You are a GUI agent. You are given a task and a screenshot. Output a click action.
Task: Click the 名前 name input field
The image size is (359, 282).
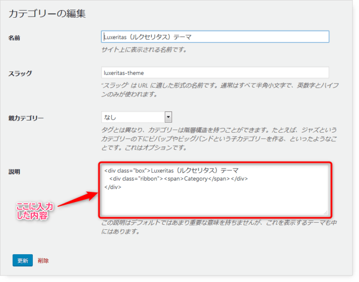pyautogui.click(x=215, y=36)
